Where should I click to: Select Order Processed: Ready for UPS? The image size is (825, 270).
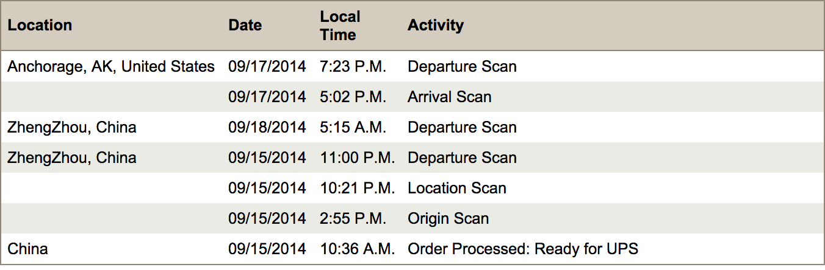(523, 249)
